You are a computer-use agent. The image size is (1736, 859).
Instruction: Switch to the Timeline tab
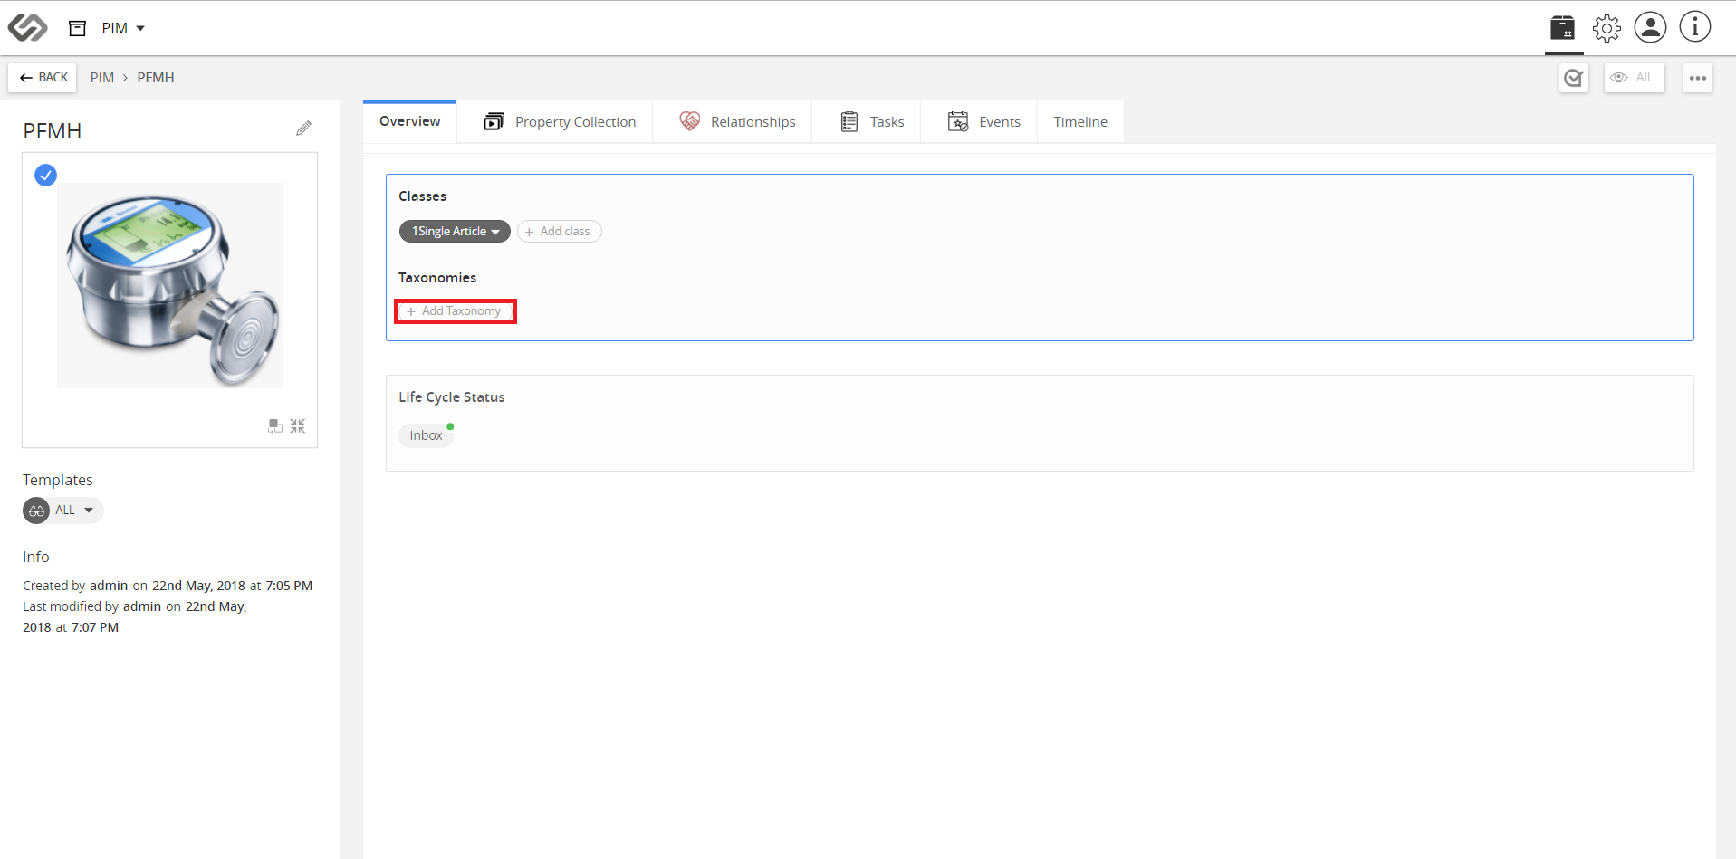[1080, 121]
